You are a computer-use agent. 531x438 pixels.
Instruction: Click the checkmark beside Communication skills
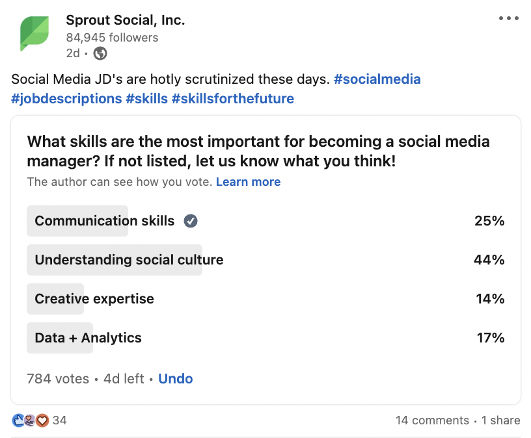coord(191,221)
